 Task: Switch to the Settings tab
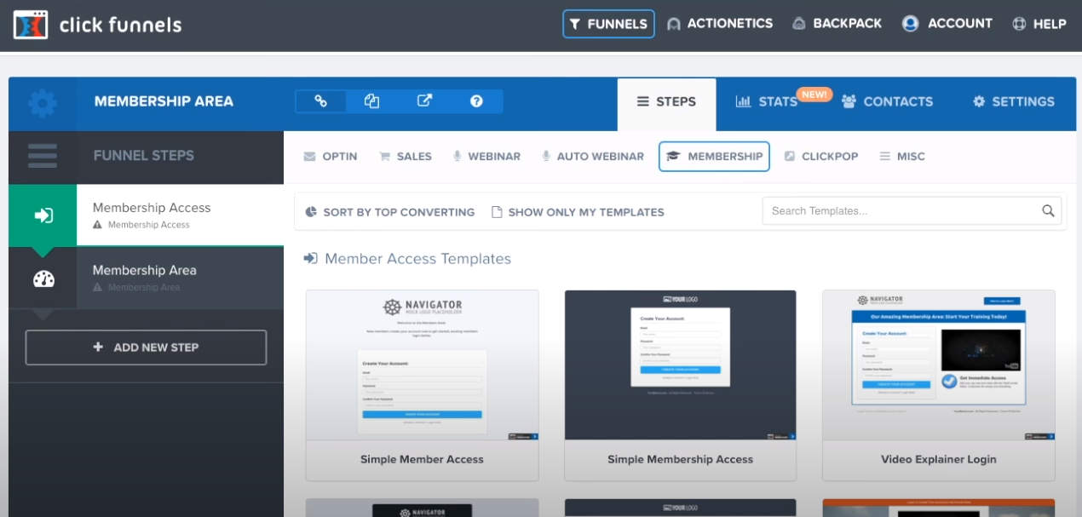coord(1014,102)
